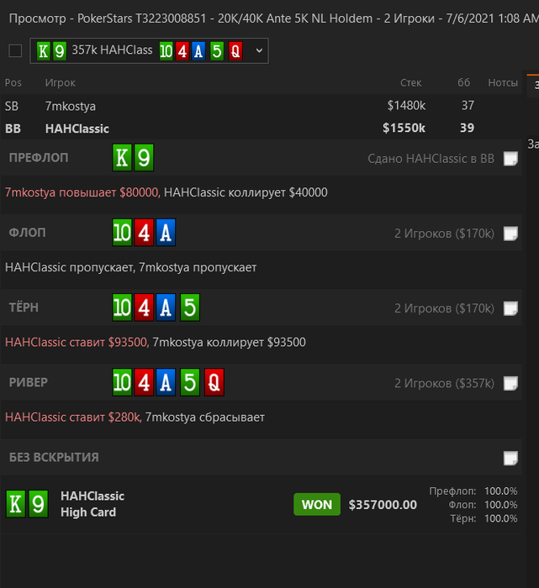Click 'HAHClassic ставит $93500' action text
Screen dimensions: 539x588
pyautogui.click(x=77, y=343)
